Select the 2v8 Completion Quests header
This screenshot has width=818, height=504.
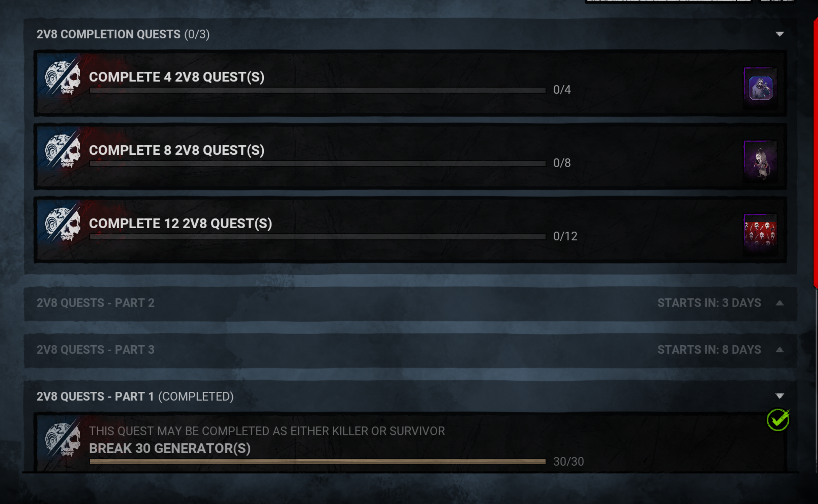(410, 34)
